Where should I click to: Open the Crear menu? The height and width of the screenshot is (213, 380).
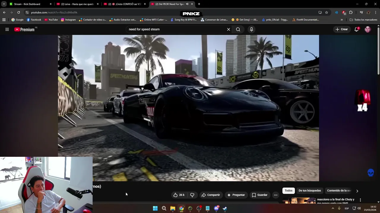click(x=342, y=29)
